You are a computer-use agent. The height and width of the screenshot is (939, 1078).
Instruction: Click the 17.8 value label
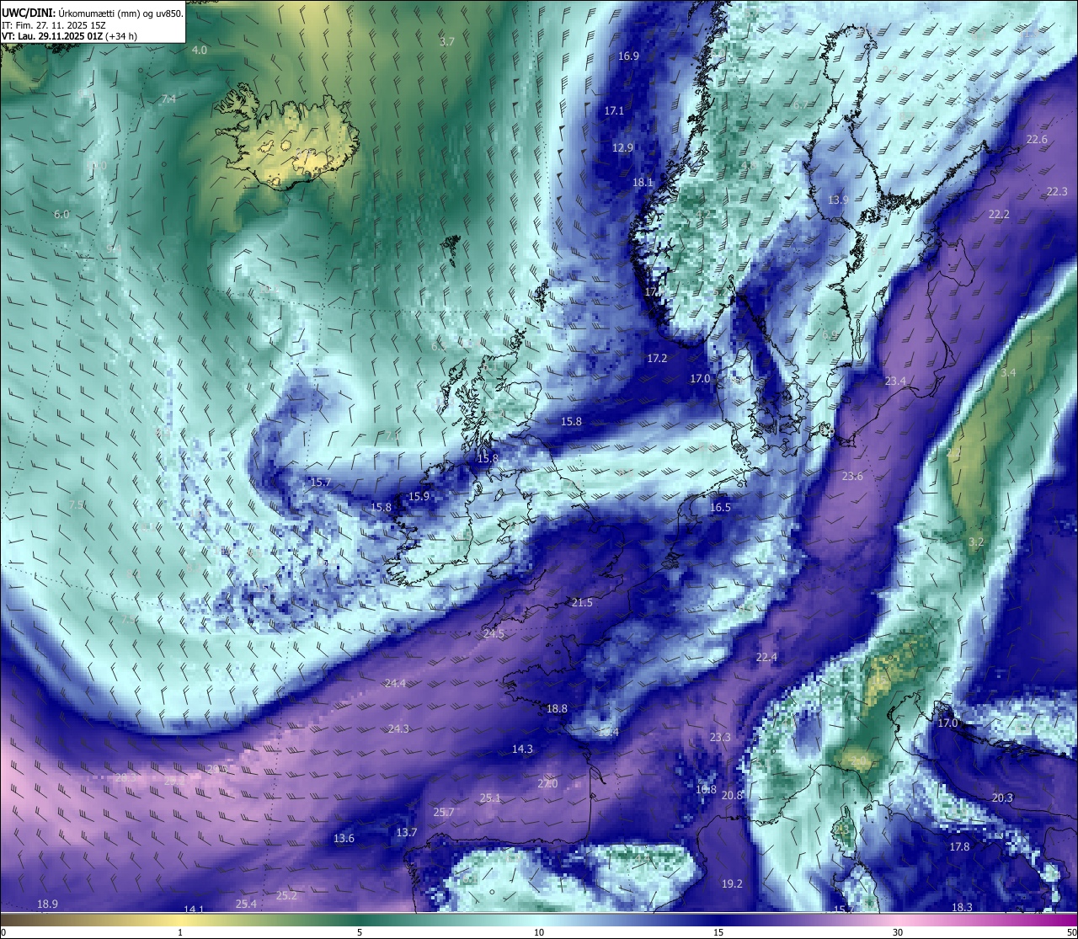pos(959,846)
